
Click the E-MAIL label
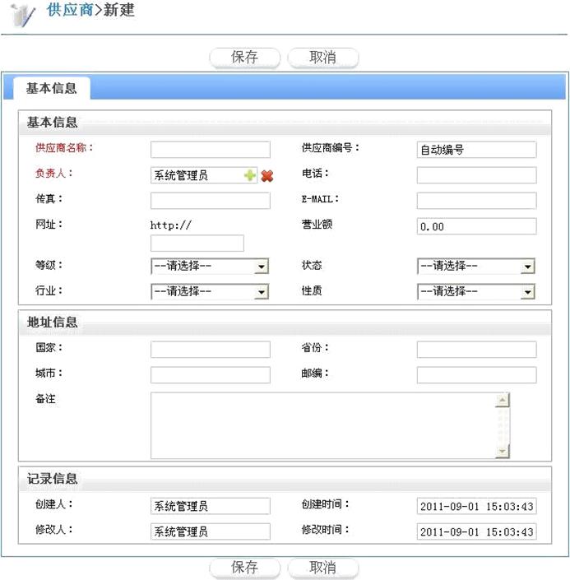[320, 199]
